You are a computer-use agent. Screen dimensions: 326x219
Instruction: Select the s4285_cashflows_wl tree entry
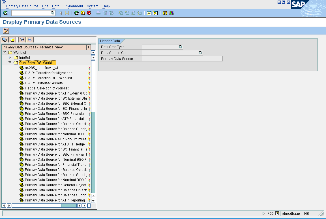point(42,68)
